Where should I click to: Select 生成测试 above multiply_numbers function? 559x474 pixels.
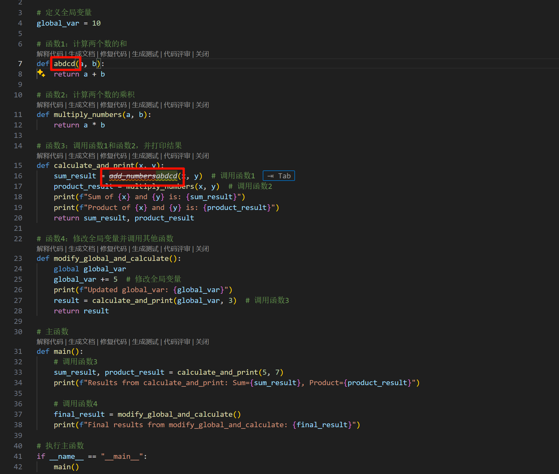(145, 105)
